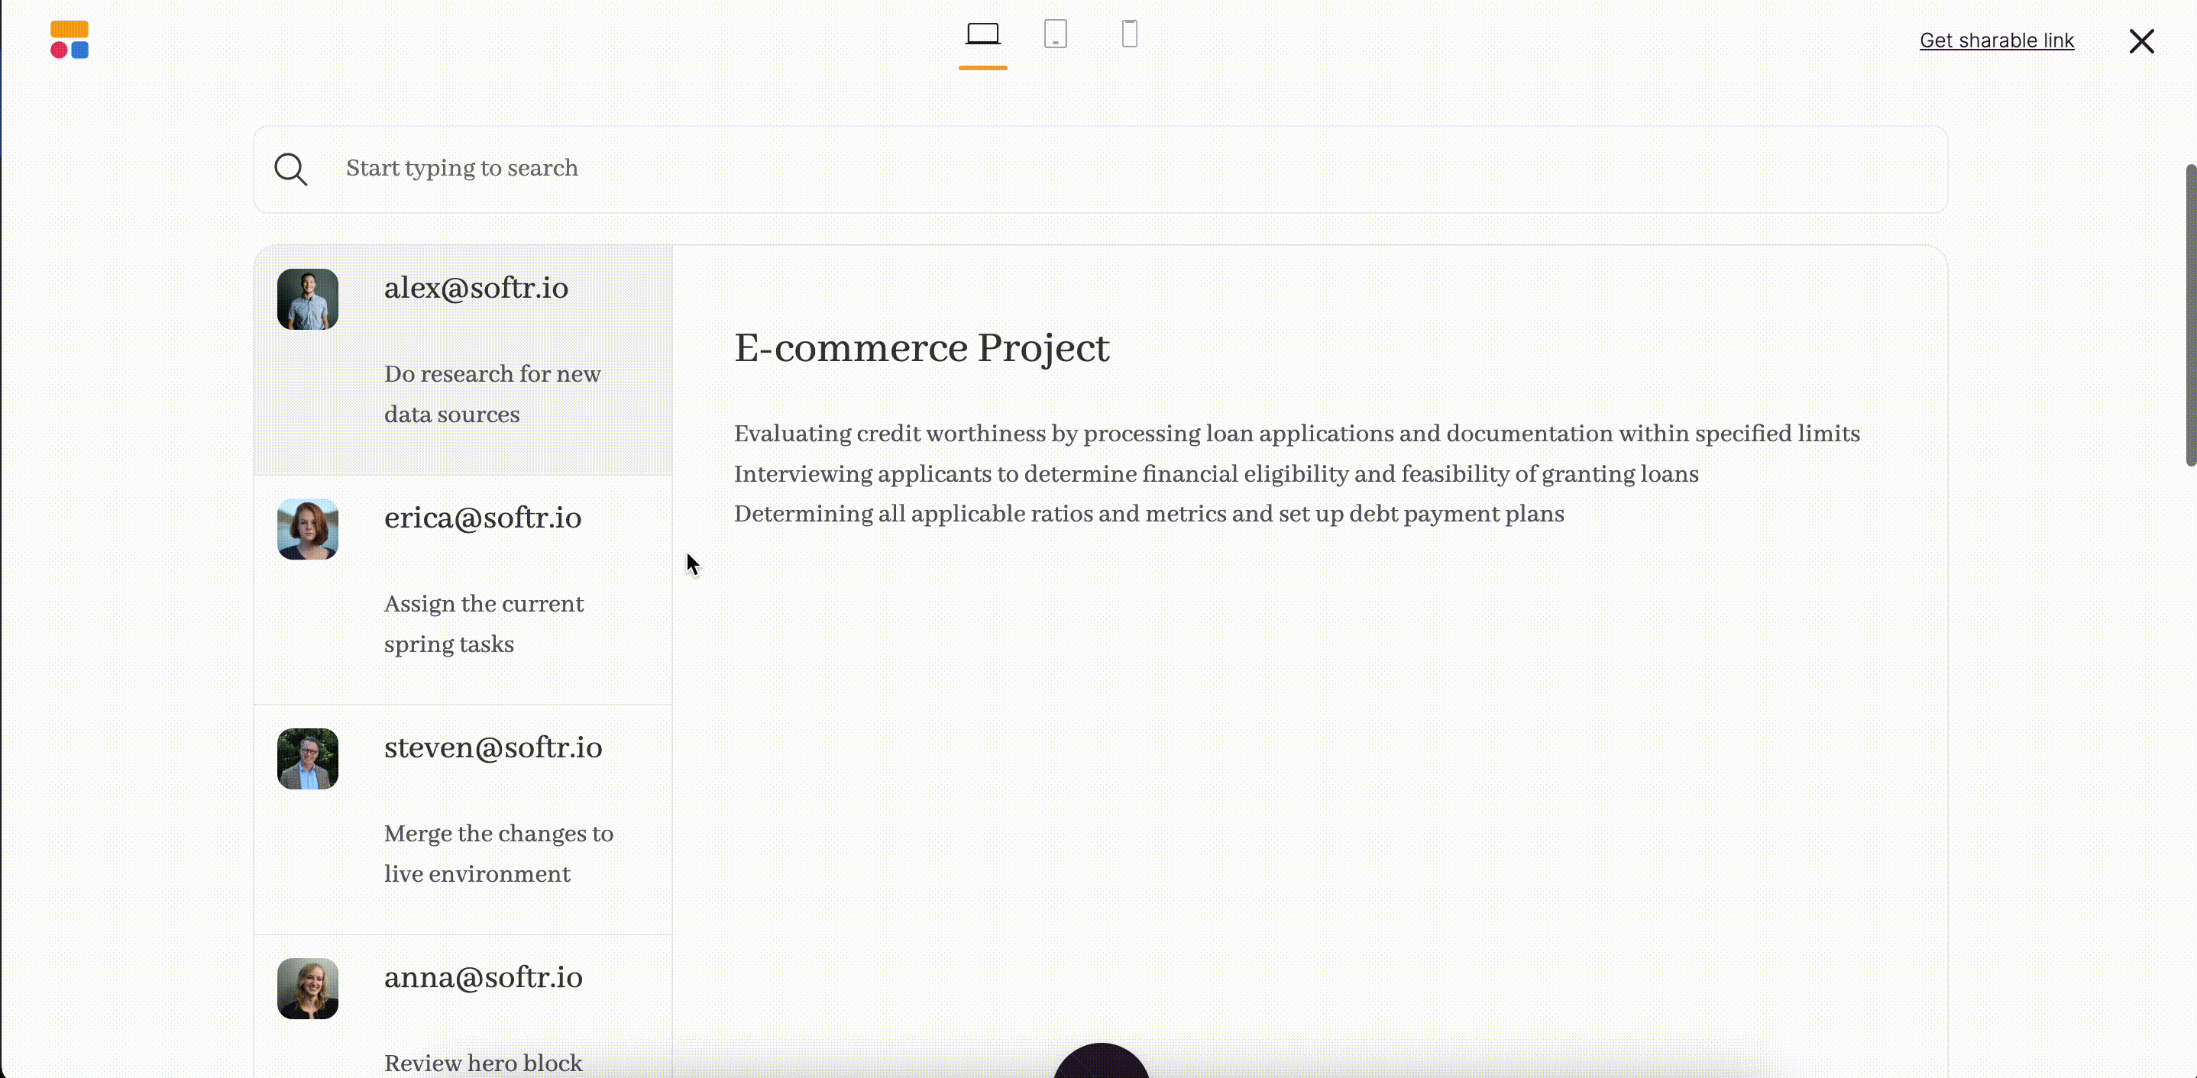Click Erica's profile photo
The width and height of the screenshot is (2197, 1078).
point(307,529)
